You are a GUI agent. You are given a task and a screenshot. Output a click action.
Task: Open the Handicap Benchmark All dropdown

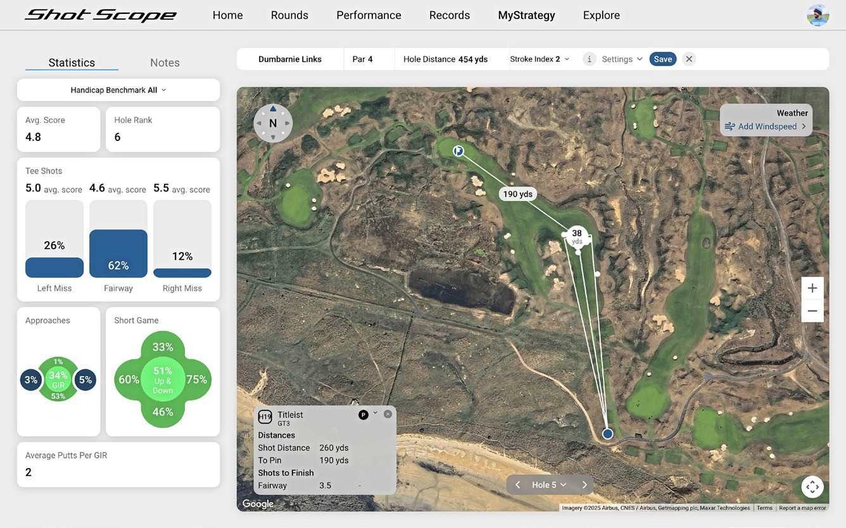coord(118,90)
